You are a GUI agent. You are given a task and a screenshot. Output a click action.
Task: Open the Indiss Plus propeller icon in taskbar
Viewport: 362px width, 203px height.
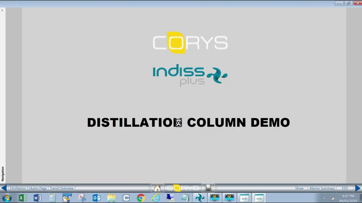[x=200, y=198]
